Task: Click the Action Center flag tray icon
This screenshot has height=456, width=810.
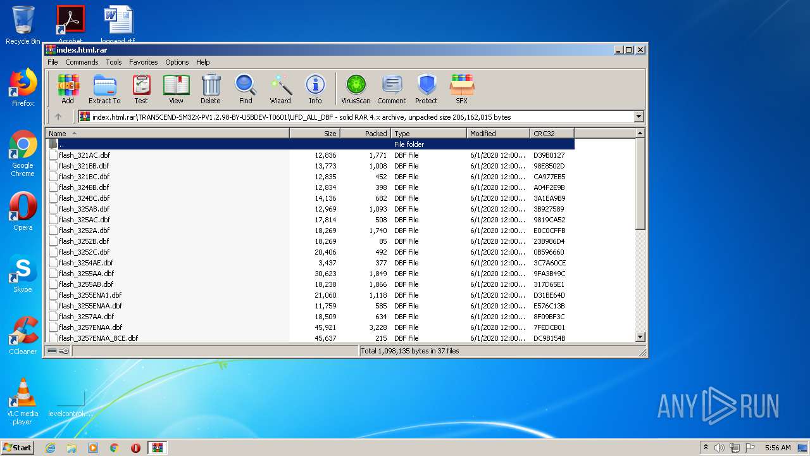Action: [x=750, y=448]
